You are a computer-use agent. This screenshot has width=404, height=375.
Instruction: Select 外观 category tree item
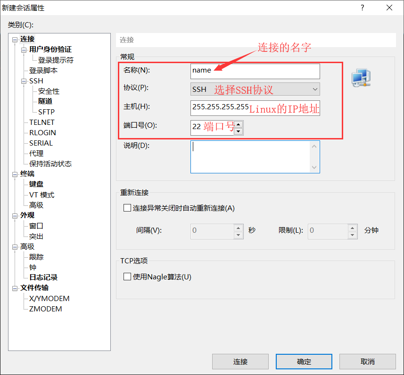coord(27,215)
